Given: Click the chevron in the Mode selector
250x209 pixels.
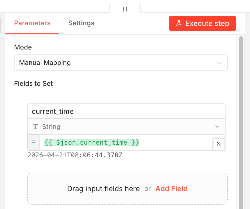Looking at the screenshot, I should pos(220,63).
